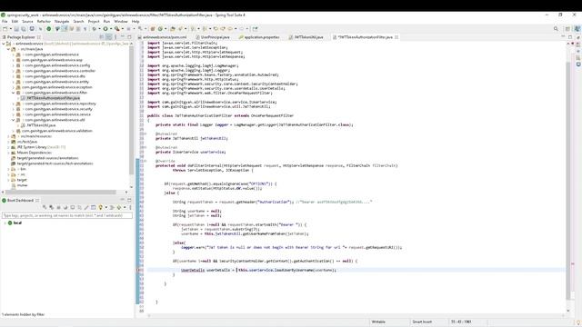Viewport: 582px width, 327px height.
Task: Maximize the Package Explorer view
Action: (129, 37)
